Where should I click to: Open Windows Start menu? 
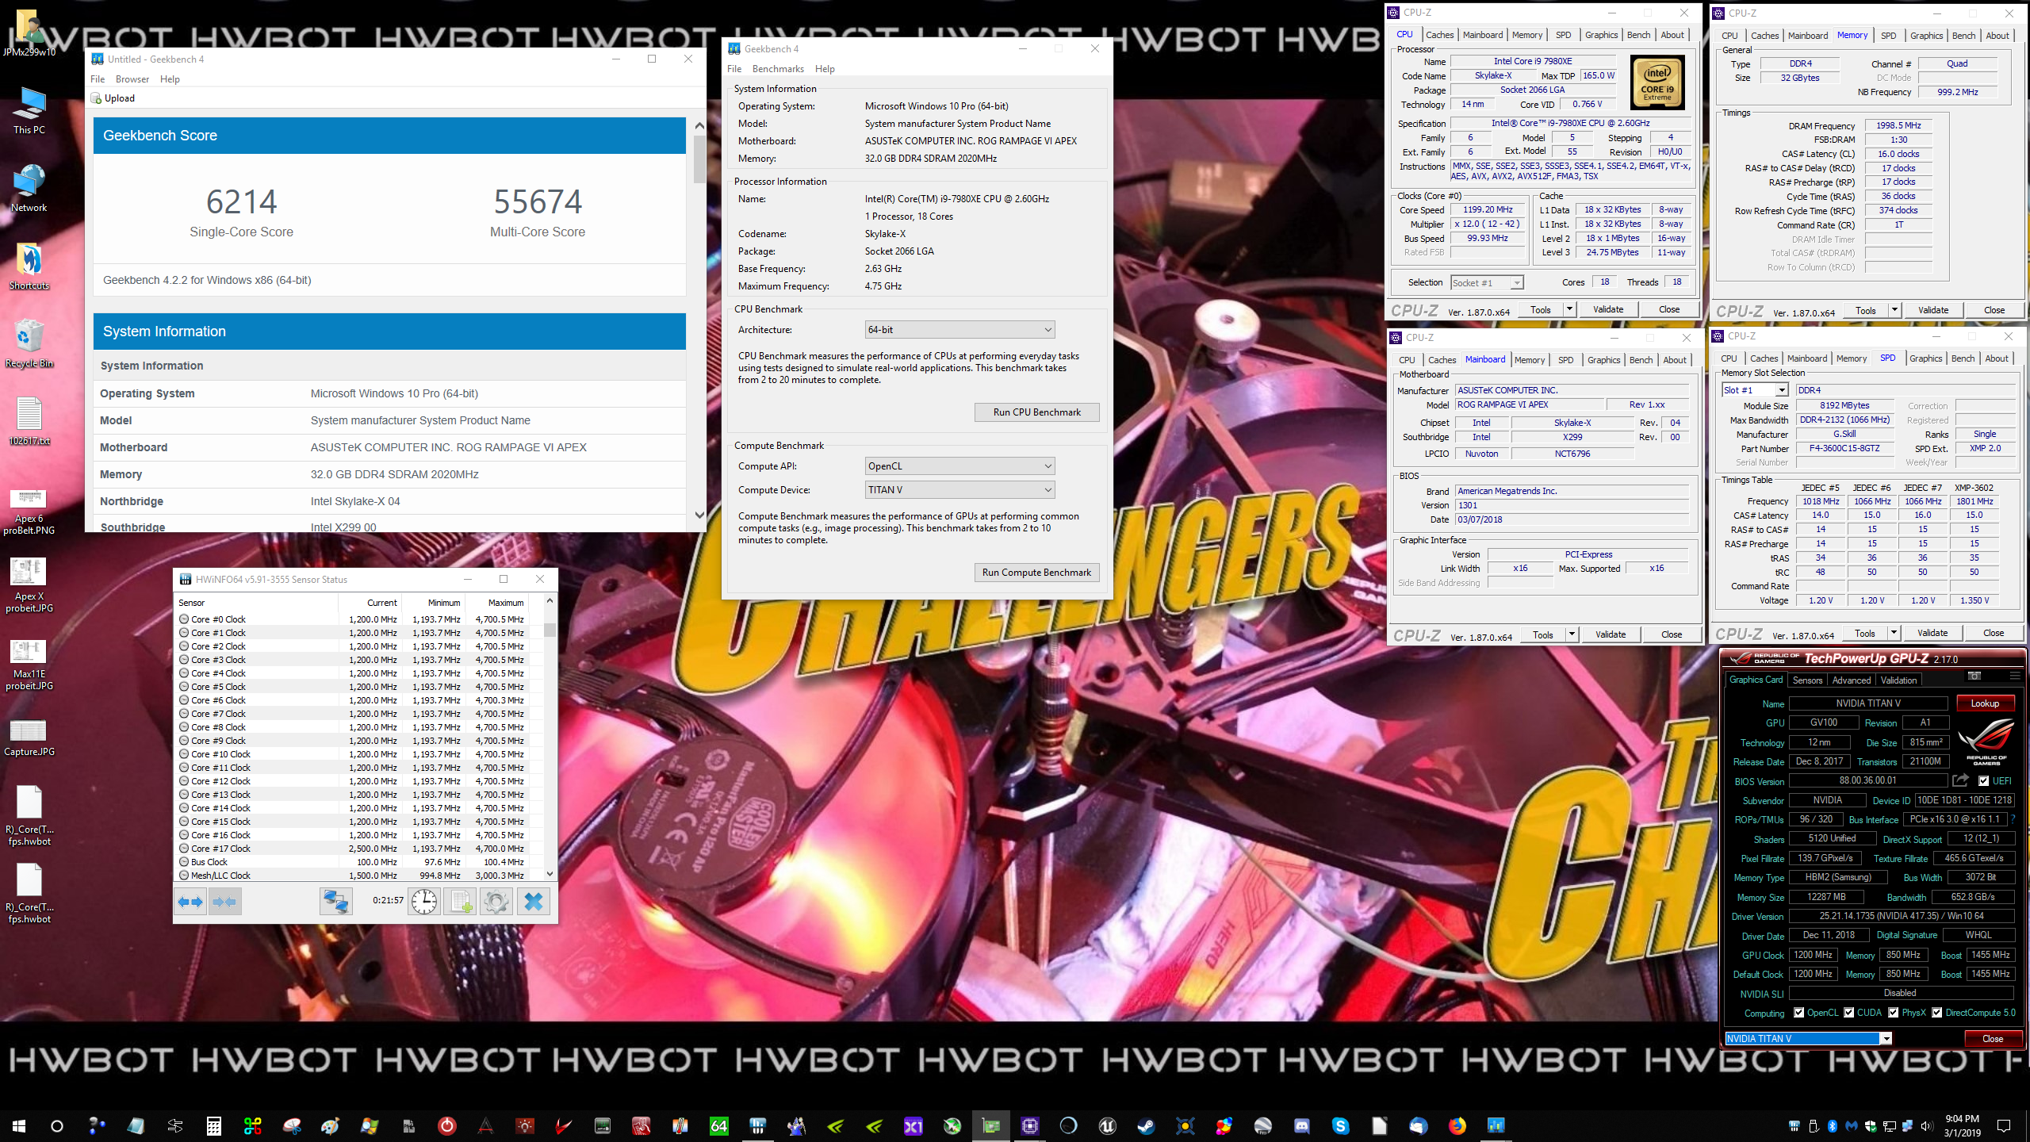(x=19, y=1125)
